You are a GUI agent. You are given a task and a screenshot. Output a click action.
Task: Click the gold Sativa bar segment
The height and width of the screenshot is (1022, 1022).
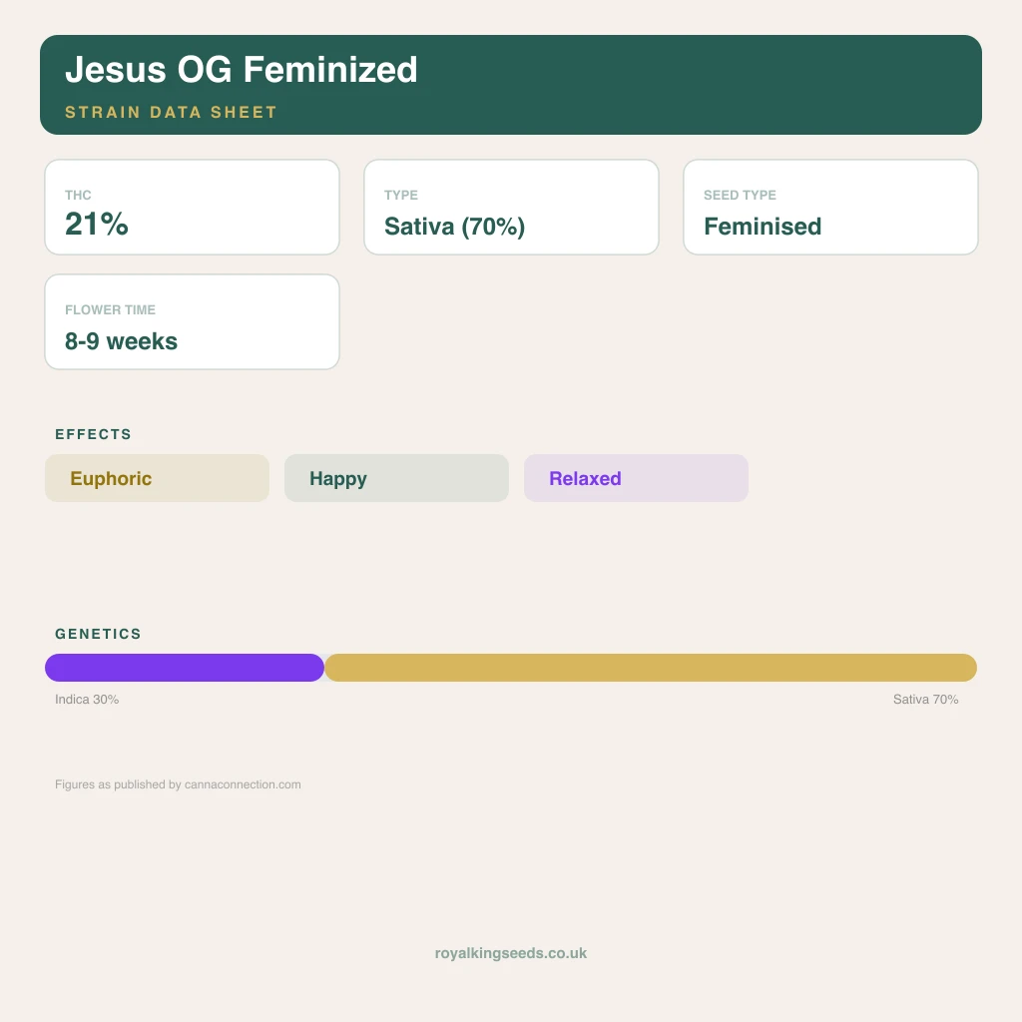[651, 668]
